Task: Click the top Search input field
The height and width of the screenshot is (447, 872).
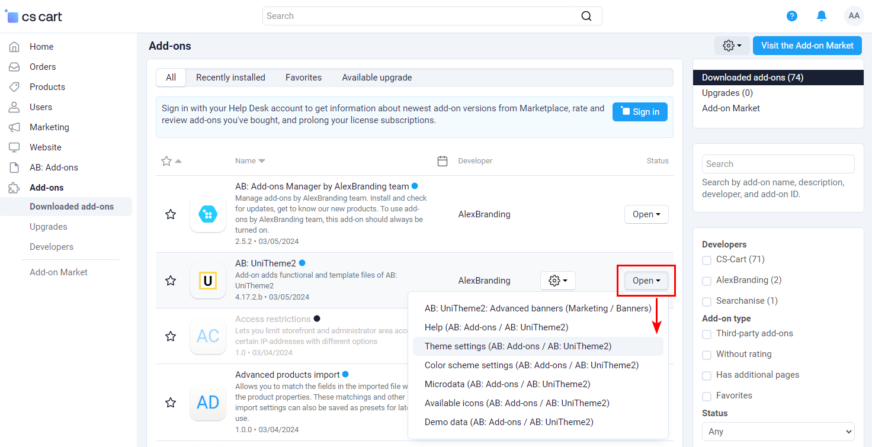Action: (x=432, y=16)
